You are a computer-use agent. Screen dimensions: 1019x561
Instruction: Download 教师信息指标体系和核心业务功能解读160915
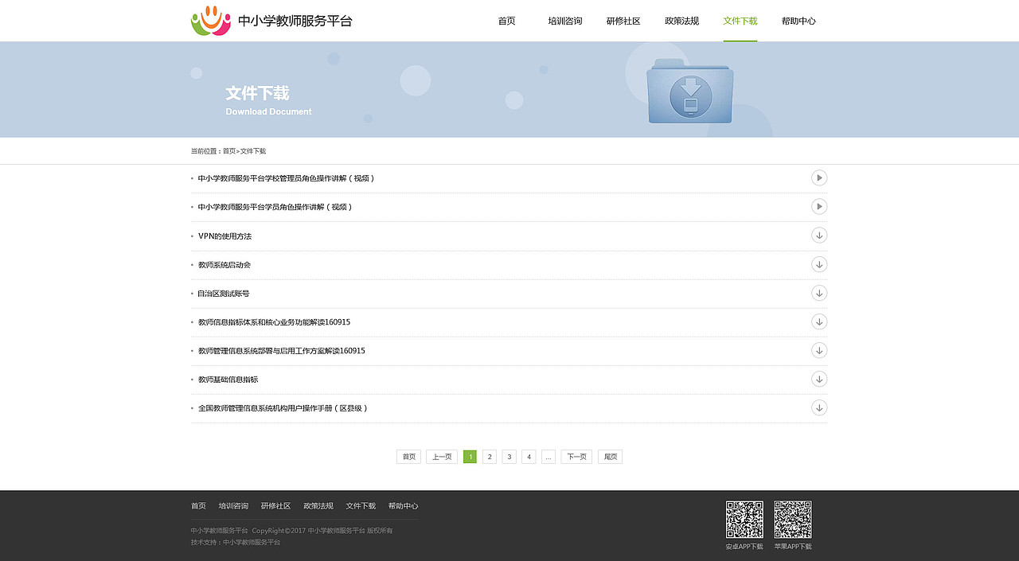pyautogui.click(x=819, y=321)
